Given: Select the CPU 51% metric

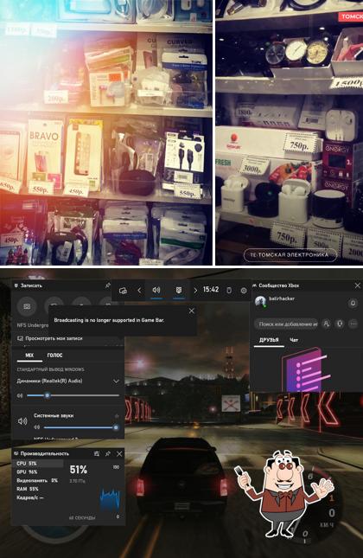Looking at the screenshot, I should (39, 464).
